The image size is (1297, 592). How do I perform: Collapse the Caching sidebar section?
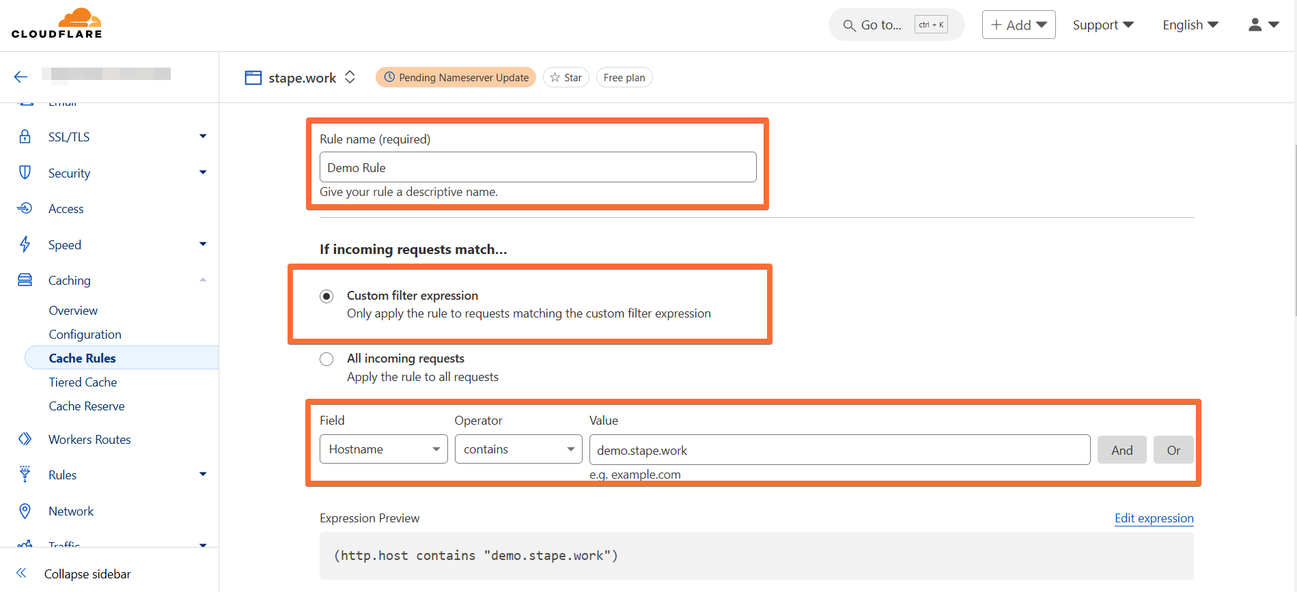[x=203, y=280]
